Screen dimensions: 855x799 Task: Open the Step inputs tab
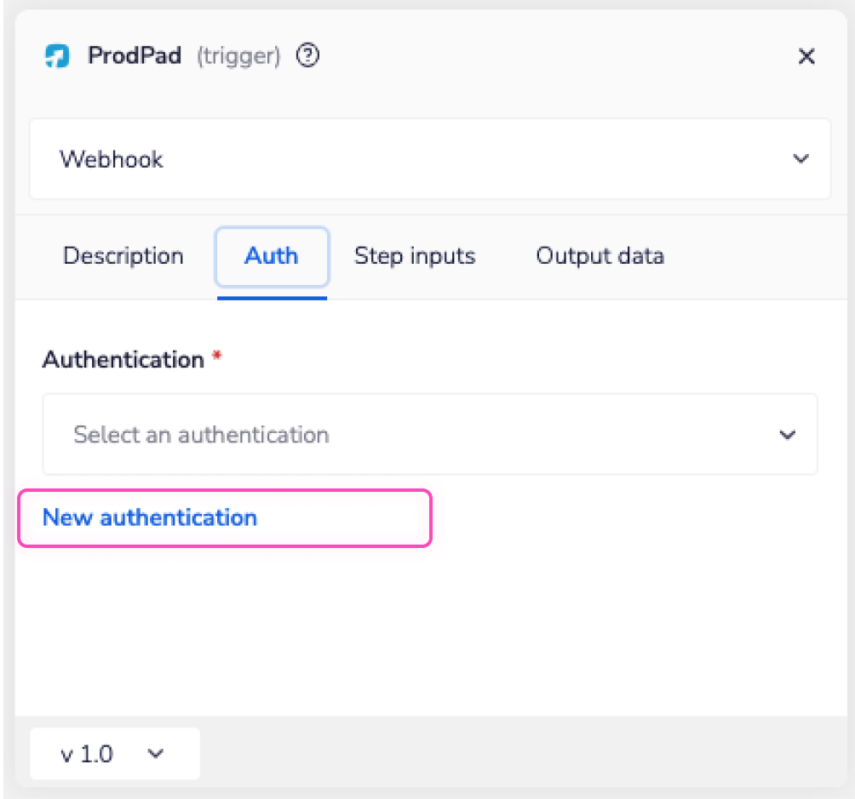(415, 256)
